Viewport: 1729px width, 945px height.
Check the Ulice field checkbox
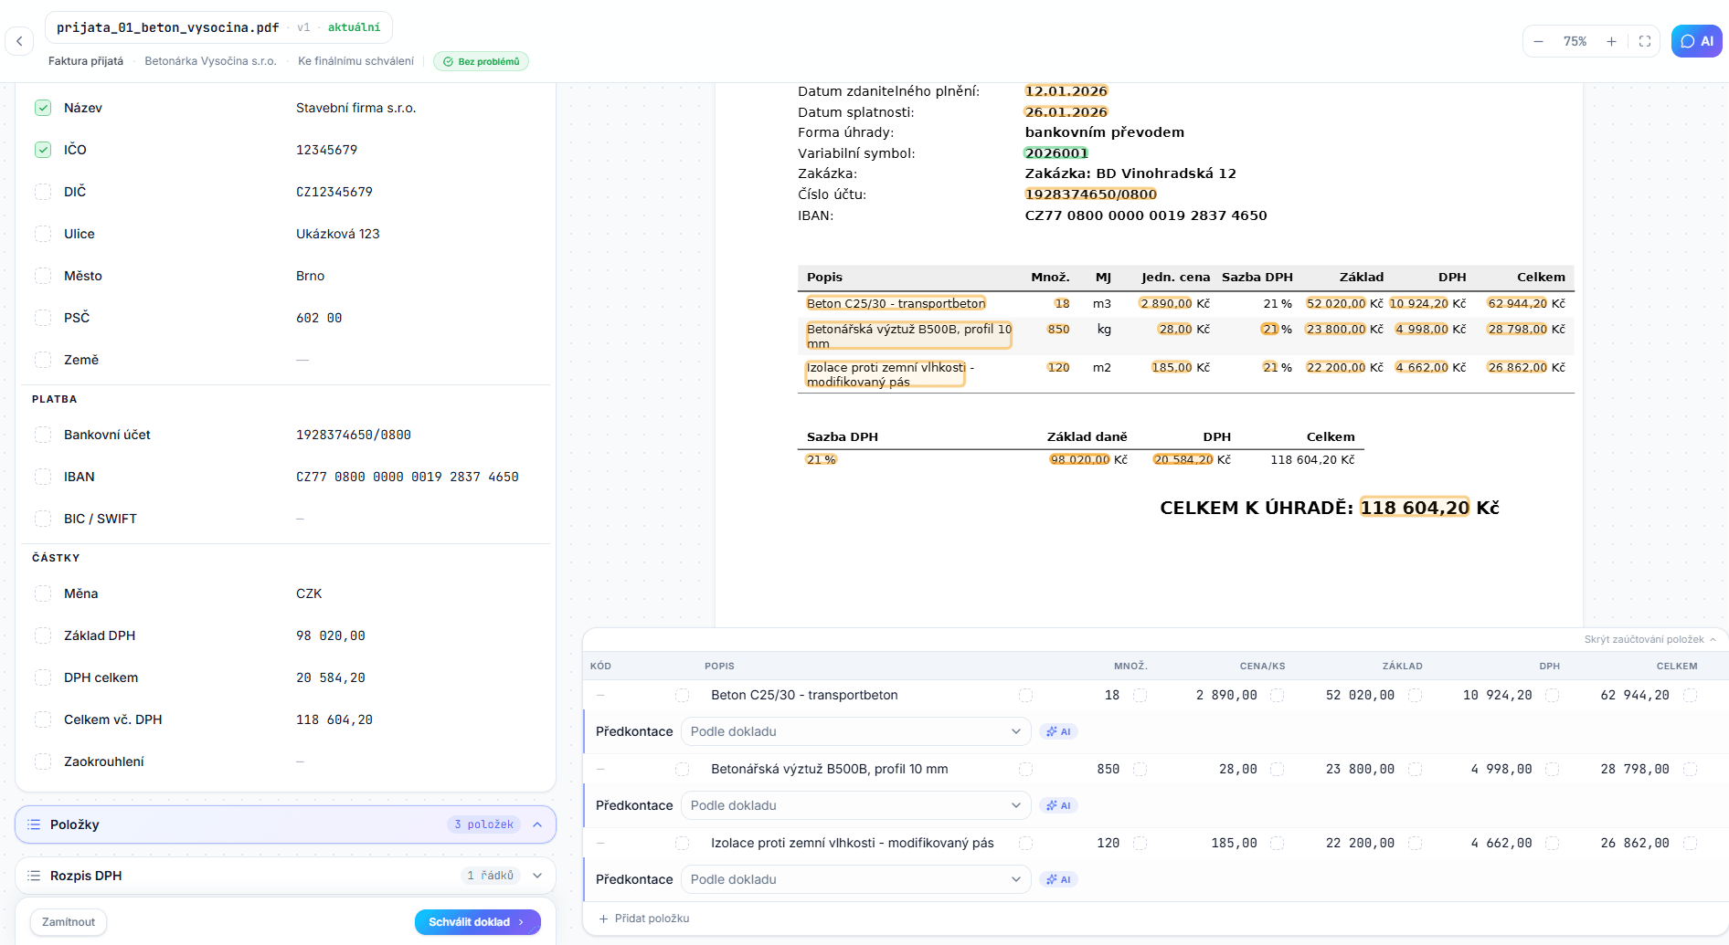43,234
